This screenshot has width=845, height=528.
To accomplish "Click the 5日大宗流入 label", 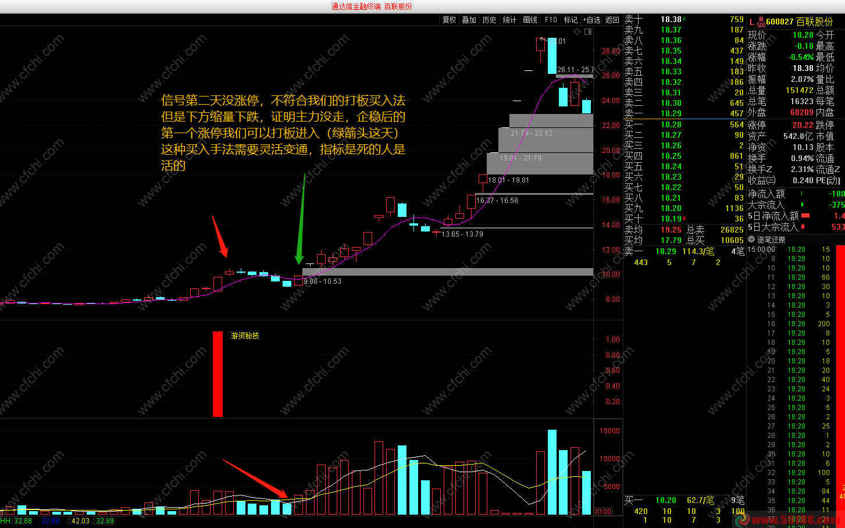I will point(773,227).
